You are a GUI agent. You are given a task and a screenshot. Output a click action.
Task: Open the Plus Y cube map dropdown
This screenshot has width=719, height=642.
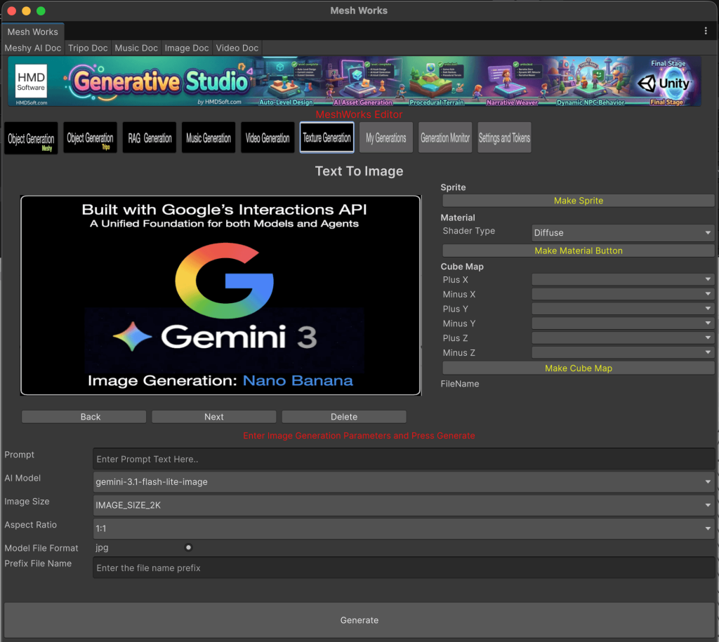point(623,309)
